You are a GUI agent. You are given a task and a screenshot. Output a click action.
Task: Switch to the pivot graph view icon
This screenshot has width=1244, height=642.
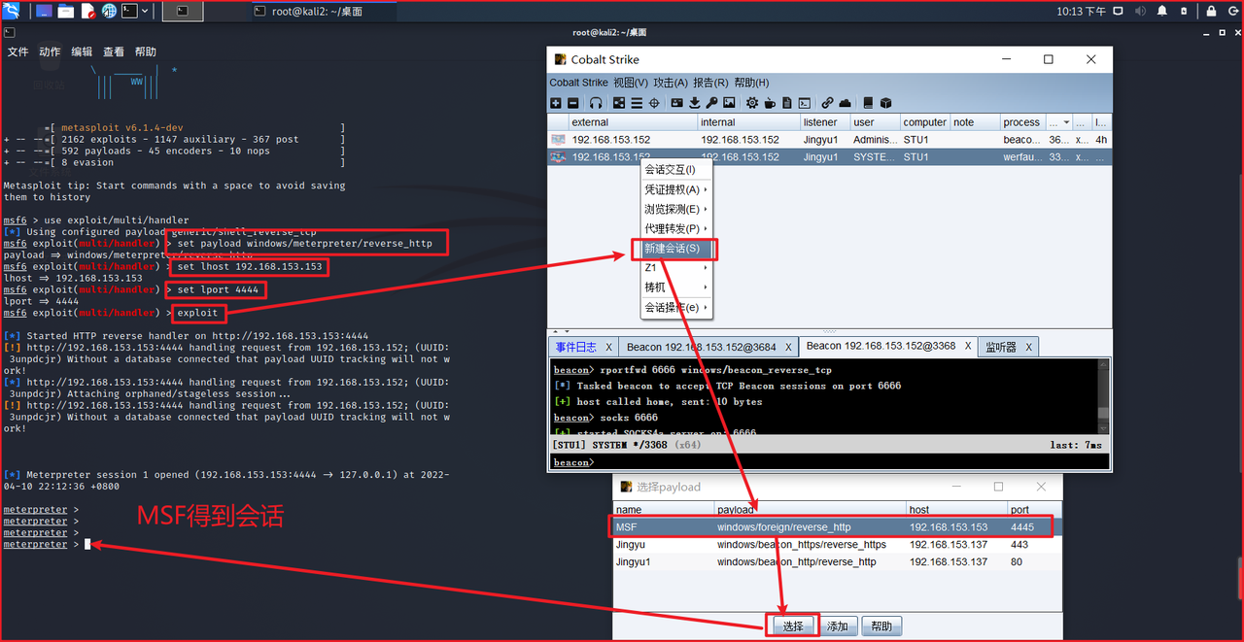(619, 103)
